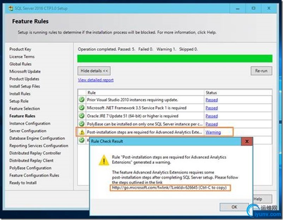Screen dimensions: 283x220
Task: Select License Terms step in sidebar
Action: (x=22, y=57)
